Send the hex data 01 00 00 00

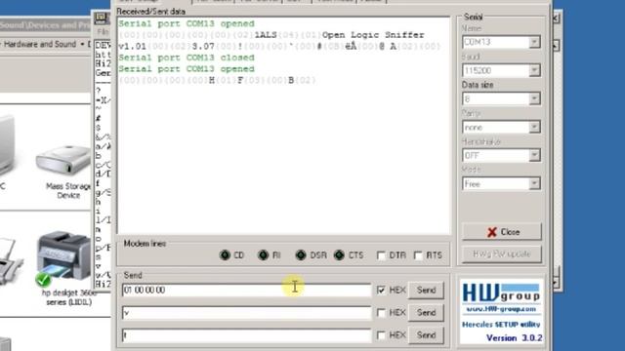point(426,291)
